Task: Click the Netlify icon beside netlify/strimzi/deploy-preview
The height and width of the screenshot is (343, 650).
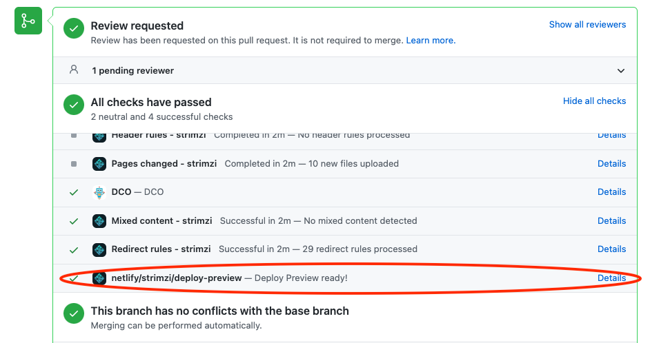Action: tap(99, 278)
